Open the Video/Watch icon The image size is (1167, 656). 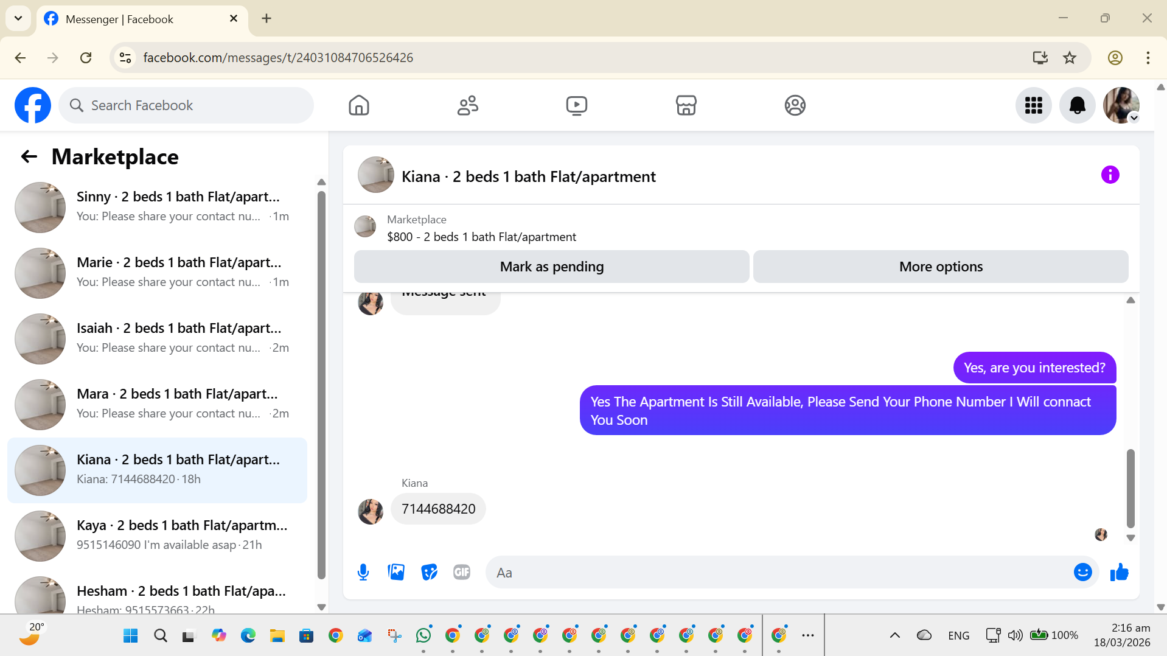click(x=577, y=105)
